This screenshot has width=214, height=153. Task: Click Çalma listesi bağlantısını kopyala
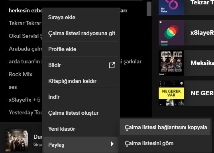[x=165, y=127]
